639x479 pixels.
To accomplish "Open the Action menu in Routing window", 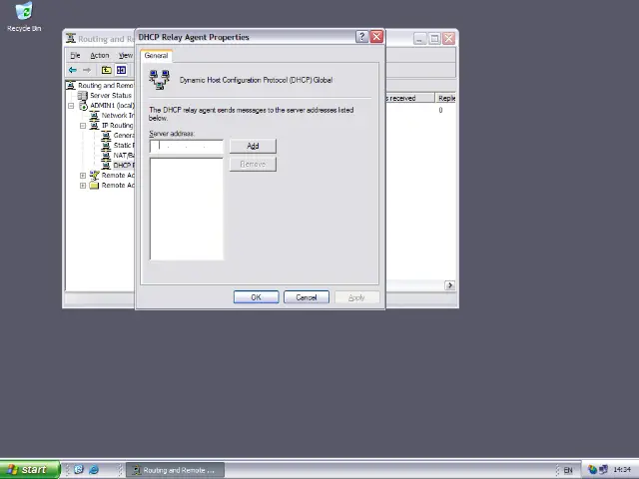I will [100, 56].
